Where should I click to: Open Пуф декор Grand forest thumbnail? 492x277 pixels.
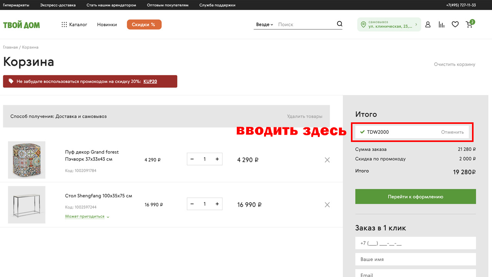(x=27, y=160)
